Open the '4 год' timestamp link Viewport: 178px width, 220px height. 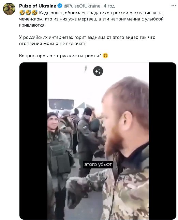point(109,6)
